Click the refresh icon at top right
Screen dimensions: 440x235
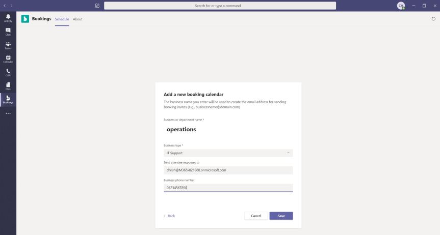(x=433, y=19)
